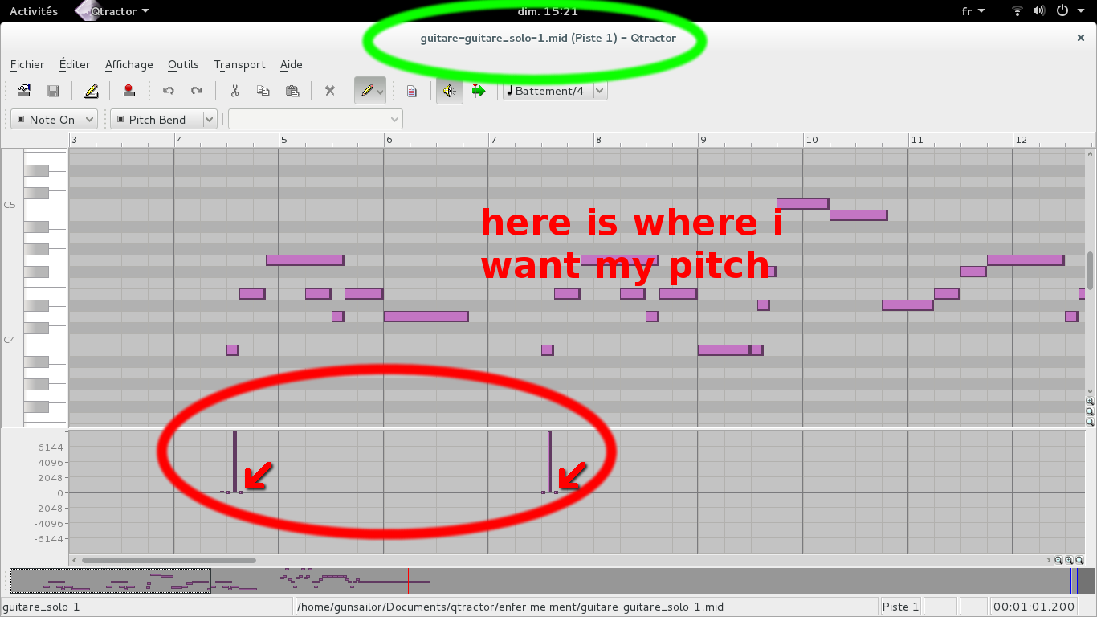Click Activités in the top bar

tap(34, 11)
